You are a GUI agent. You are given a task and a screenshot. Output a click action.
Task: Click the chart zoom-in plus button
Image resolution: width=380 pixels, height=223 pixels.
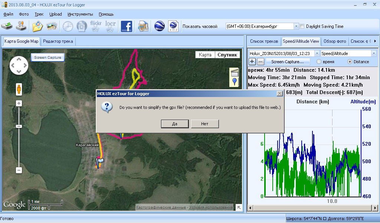tap(252, 61)
